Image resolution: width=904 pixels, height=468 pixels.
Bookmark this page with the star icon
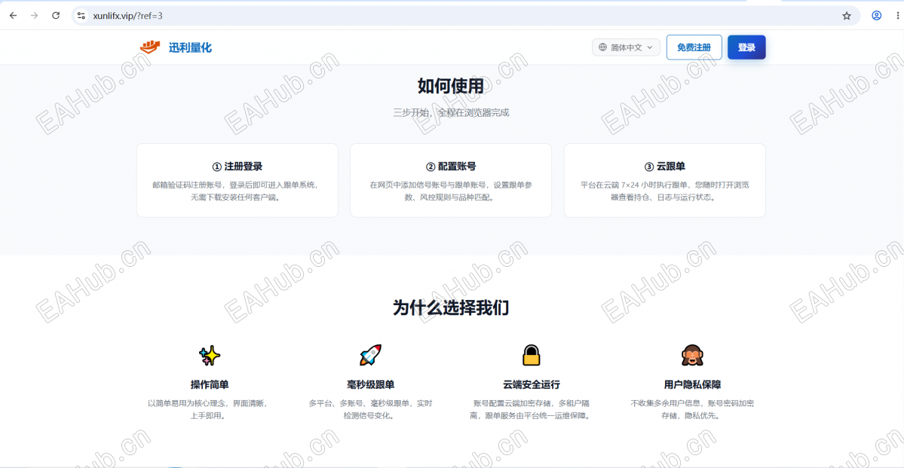tap(847, 16)
